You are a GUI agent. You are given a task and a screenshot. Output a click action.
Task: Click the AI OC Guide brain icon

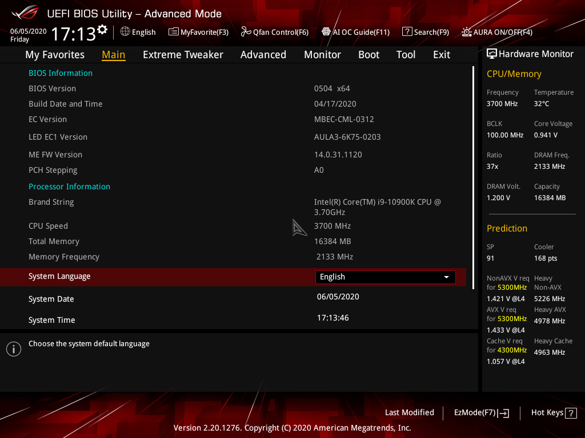(x=326, y=32)
